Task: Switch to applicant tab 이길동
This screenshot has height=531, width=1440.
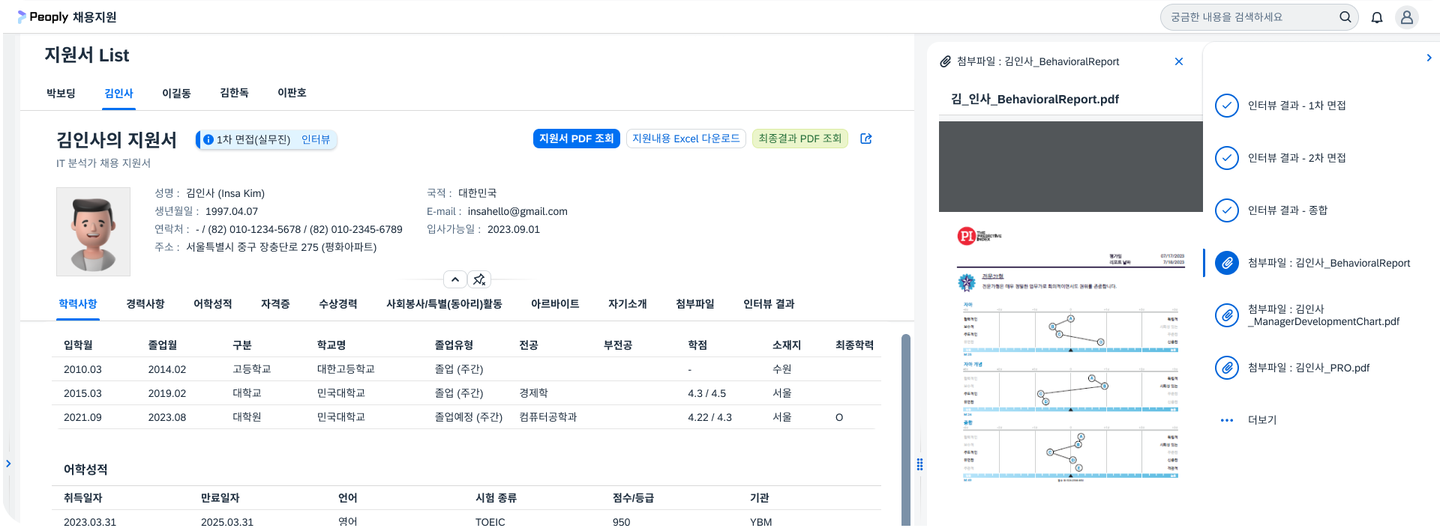Action: tap(176, 94)
